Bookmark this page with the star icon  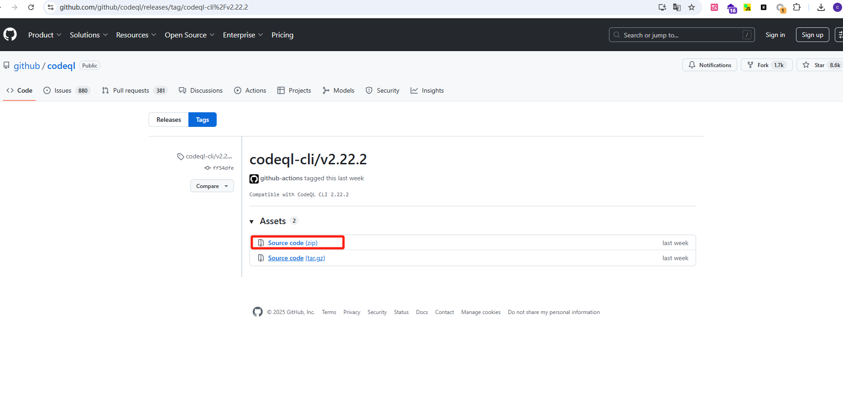point(692,7)
